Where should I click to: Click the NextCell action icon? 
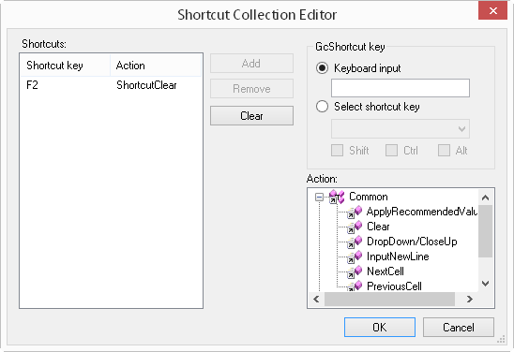tap(355, 271)
